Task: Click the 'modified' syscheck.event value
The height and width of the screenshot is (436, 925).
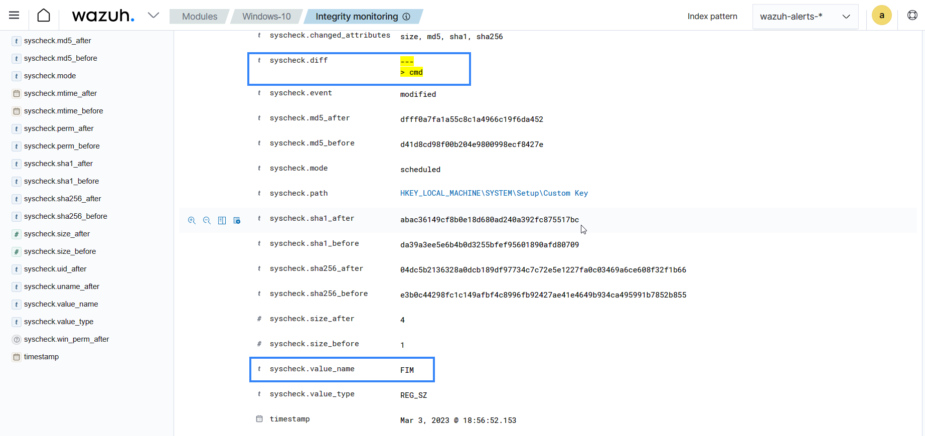Action: (x=418, y=94)
